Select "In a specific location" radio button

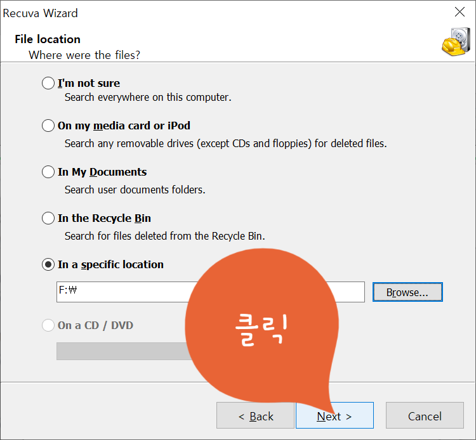pos(48,264)
